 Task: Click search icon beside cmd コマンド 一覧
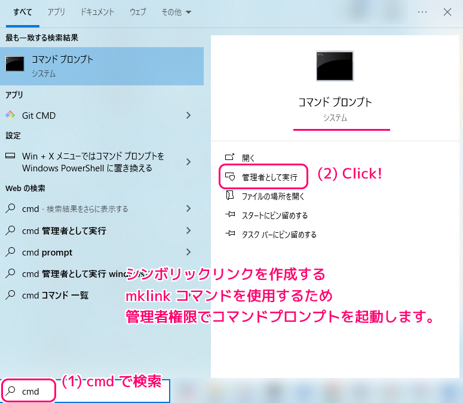10,295
